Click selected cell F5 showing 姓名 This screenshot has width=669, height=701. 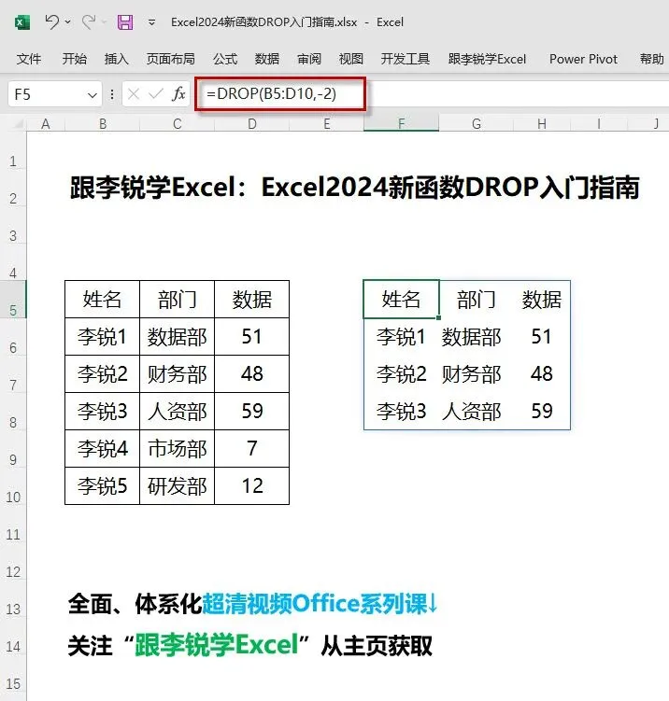tap(402, 299)
